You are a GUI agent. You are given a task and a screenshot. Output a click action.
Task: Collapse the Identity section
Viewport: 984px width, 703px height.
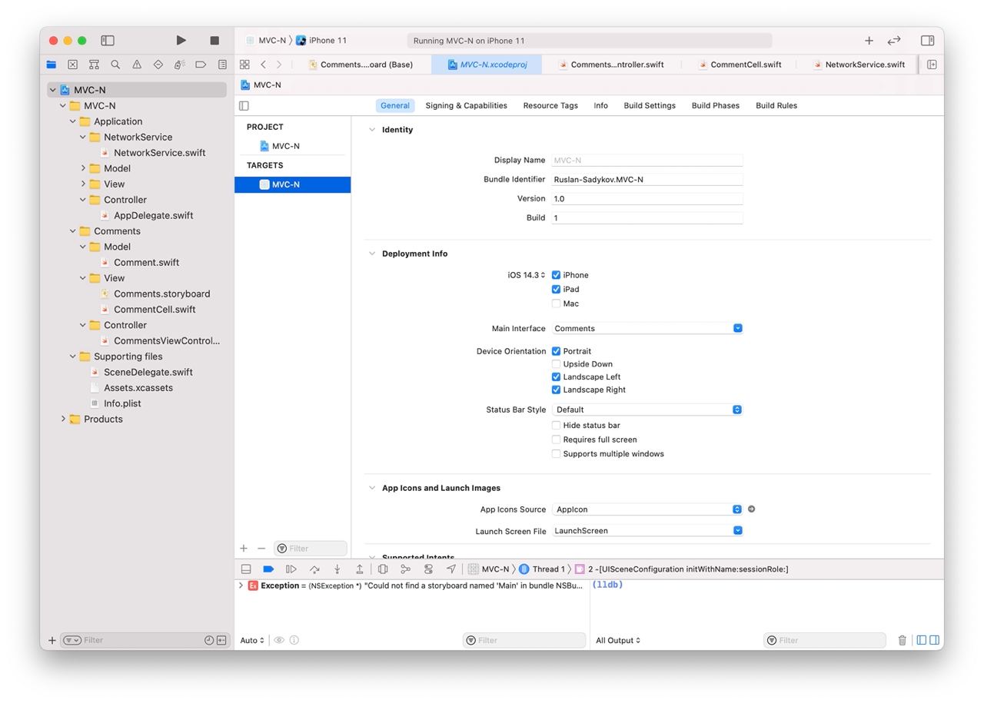(372, 130)
